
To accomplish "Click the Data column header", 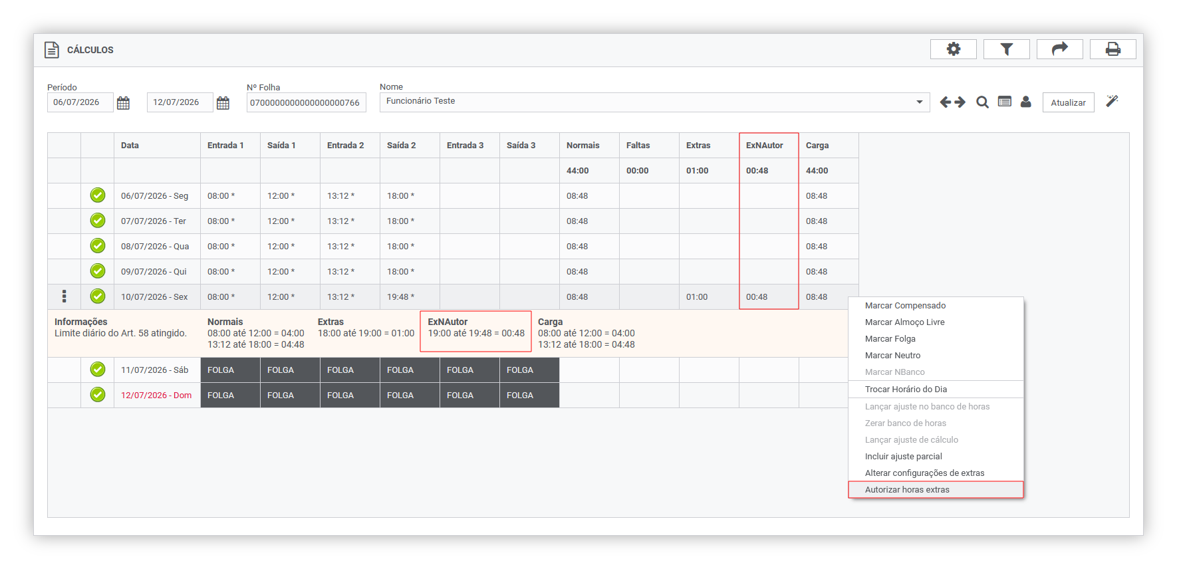I will 157,146.
